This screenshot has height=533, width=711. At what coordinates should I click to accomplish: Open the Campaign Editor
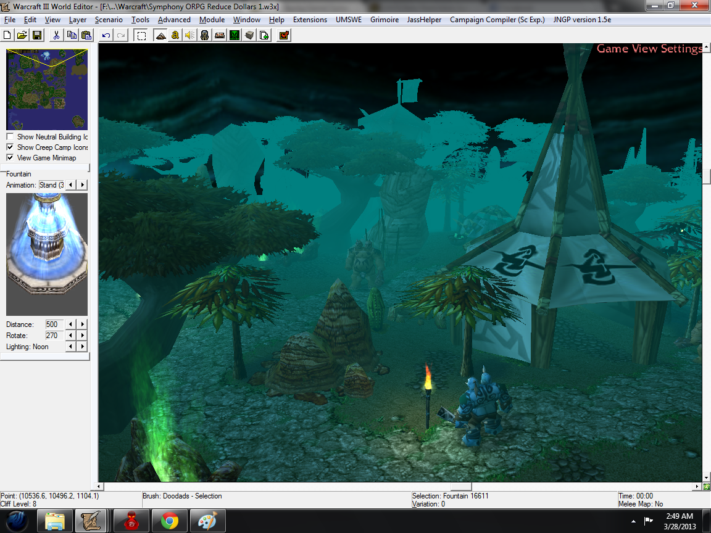pos(220,35)
